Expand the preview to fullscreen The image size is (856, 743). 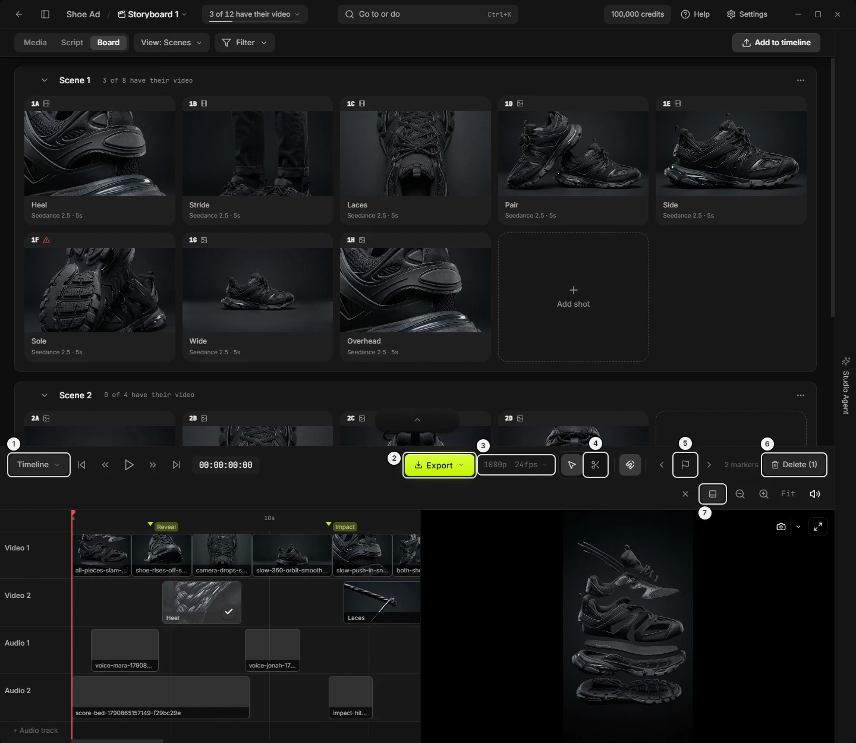click(818, 527)
